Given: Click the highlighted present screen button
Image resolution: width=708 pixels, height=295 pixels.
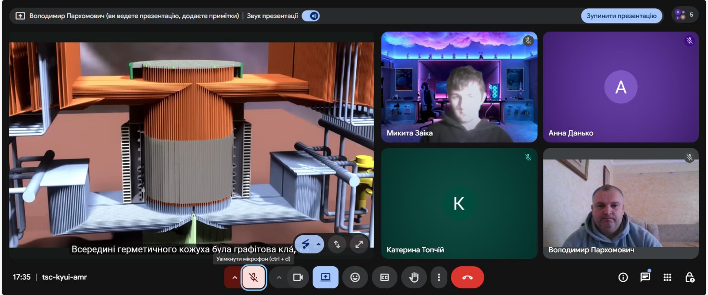Looking at the screenshot, I should [x=325, y=277].
